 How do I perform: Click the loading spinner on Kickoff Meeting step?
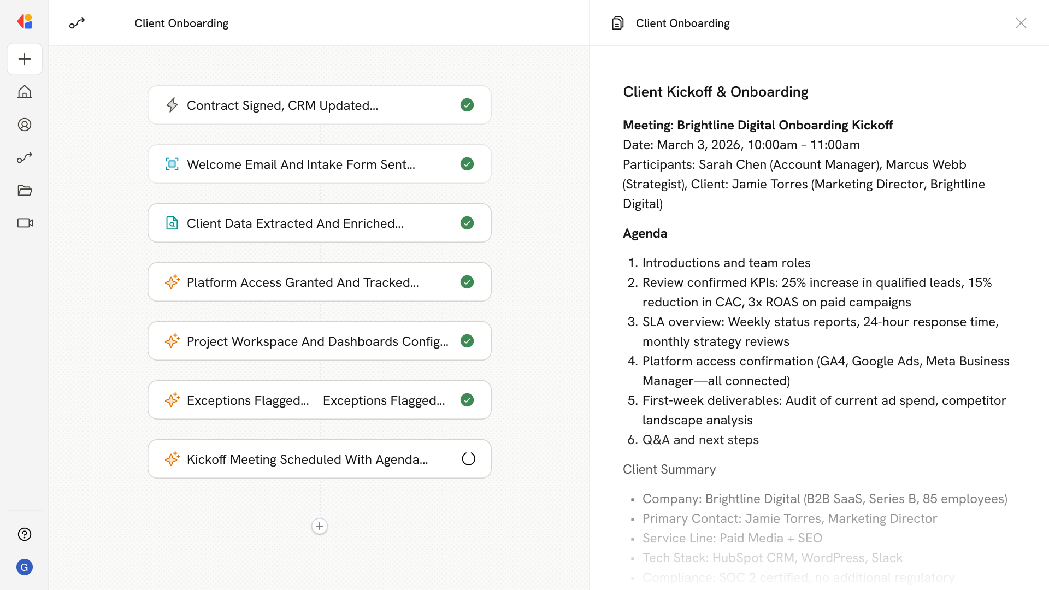[x=468, y=459]
